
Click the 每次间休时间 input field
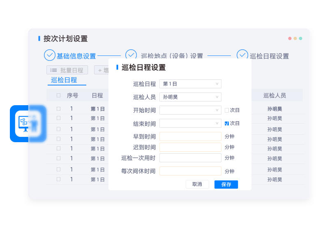190,171
